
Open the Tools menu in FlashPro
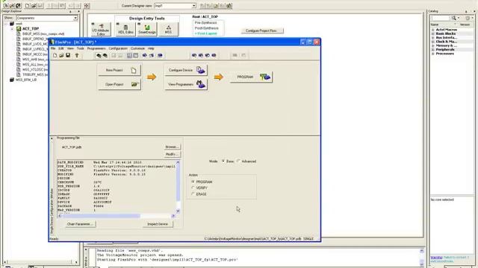click(x=80, y=48)
